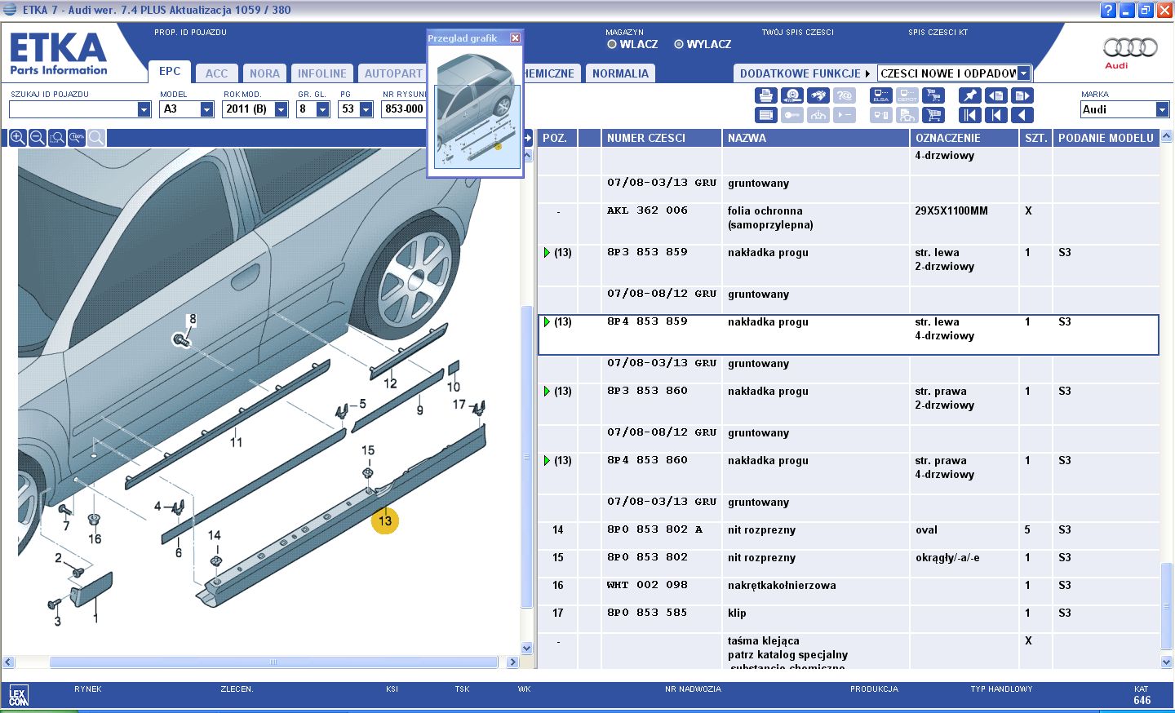Click the 100% zoom magnifier icon

tap(77, 138)
